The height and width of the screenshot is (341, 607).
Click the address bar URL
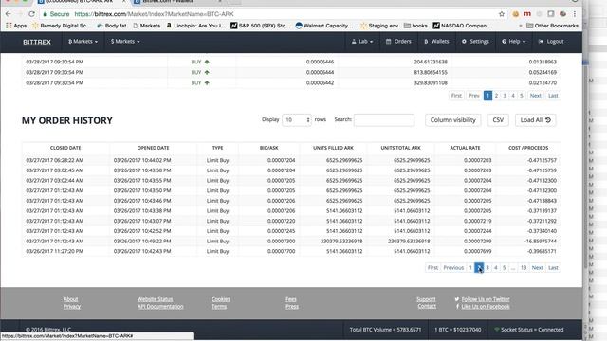click(x=154, y=14)
